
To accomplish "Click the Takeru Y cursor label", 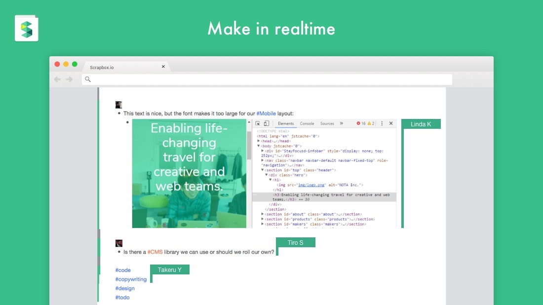I will click(170, 269).
